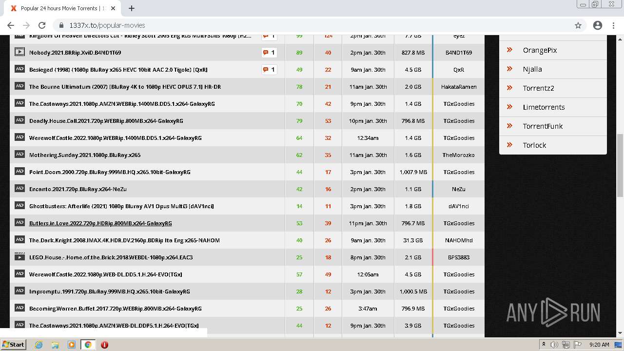Click HD icon beside Deadly.House.Call.2021
The image size is (624, 351).
[19, 120]
